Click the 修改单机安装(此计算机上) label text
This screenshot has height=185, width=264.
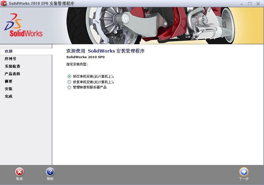93,77
